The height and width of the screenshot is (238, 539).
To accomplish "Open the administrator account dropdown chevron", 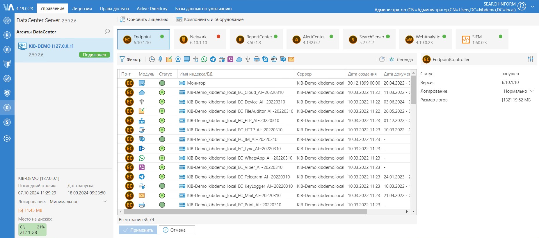I will (533, 6).
